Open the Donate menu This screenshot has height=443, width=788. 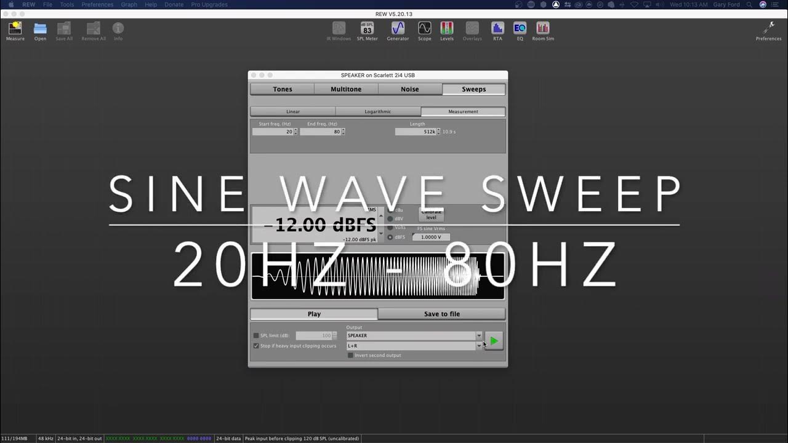[174, 4]
